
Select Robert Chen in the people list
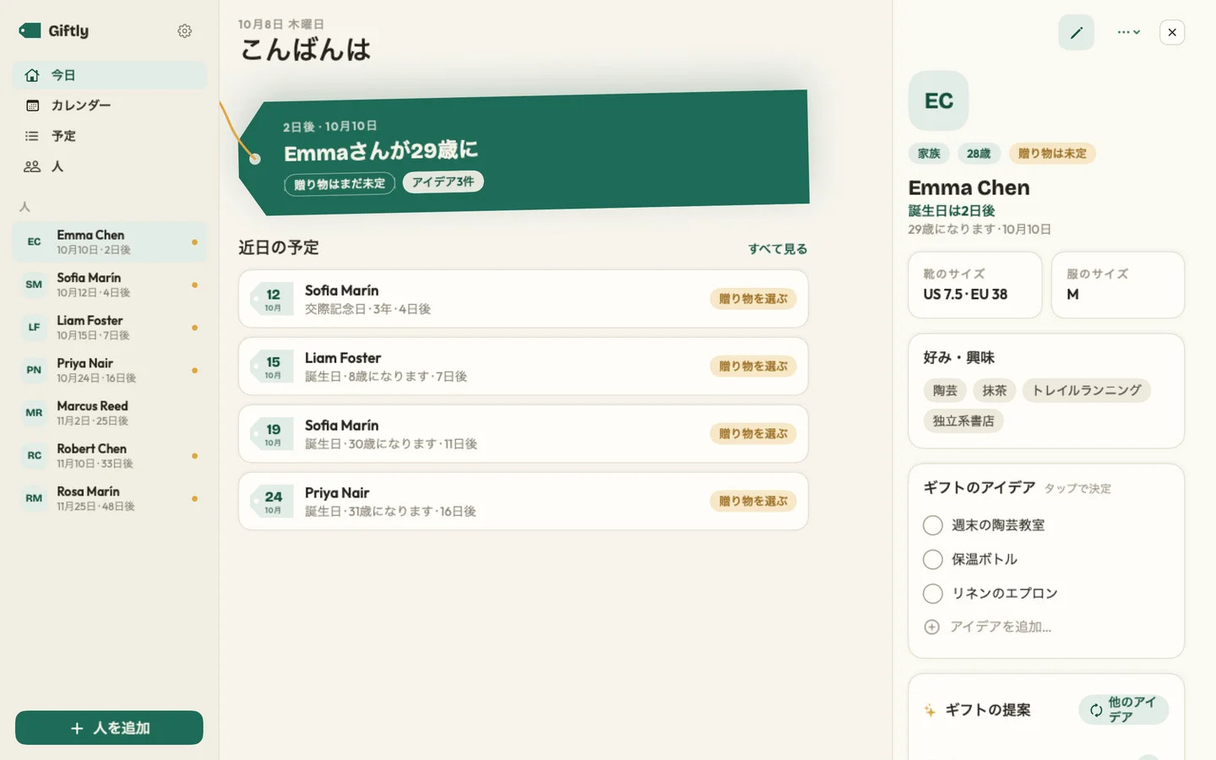click(110, 456)
